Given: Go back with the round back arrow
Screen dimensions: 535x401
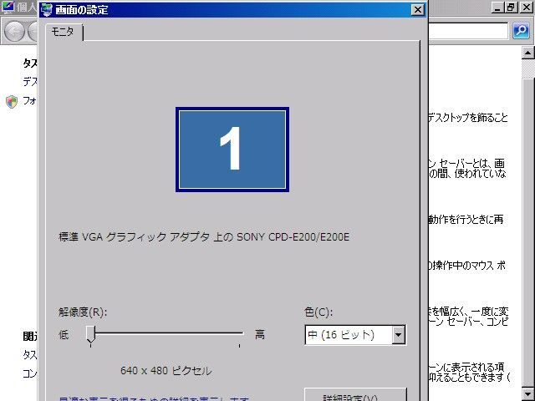Looking at the screenshot, I should pos(14,32).
